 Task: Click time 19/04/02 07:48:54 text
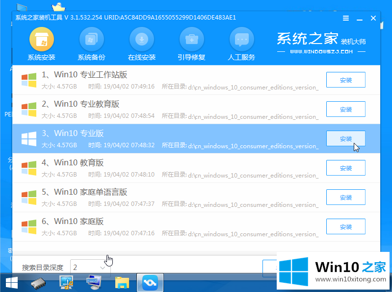(x=129, y=116)
